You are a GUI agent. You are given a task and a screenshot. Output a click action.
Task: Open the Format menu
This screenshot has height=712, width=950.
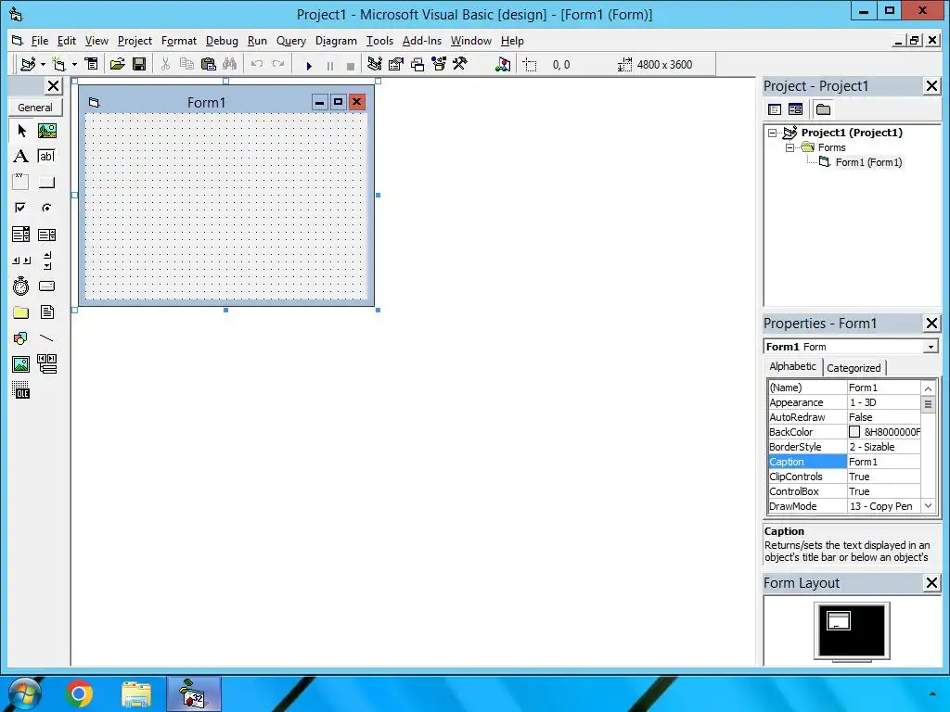pos(179,41)
